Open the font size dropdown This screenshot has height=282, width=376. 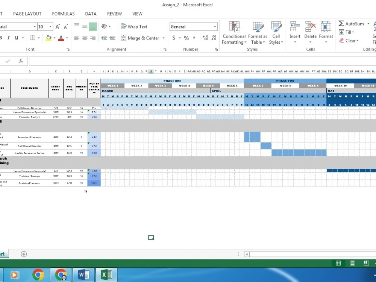click(50, 26)
